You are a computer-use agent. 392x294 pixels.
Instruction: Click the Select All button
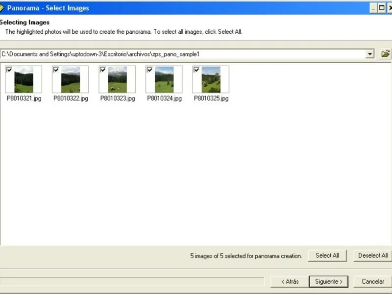click(327, 255)
